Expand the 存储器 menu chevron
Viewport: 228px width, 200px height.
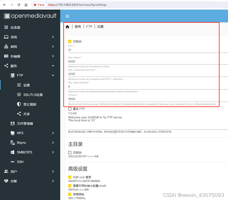point(53,56)
